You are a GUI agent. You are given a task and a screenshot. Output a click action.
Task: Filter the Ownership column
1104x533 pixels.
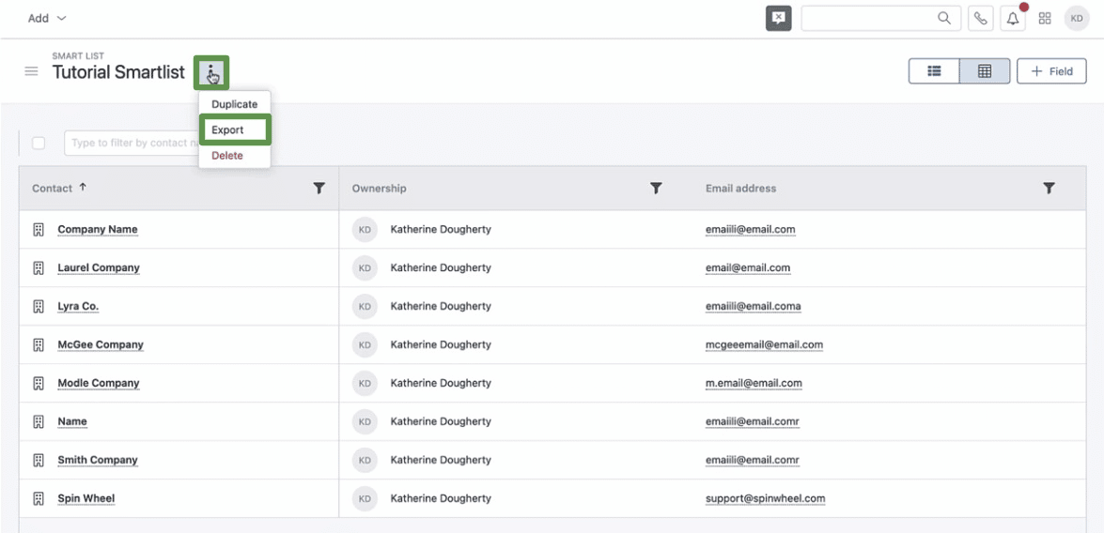(x=656, y=188)
